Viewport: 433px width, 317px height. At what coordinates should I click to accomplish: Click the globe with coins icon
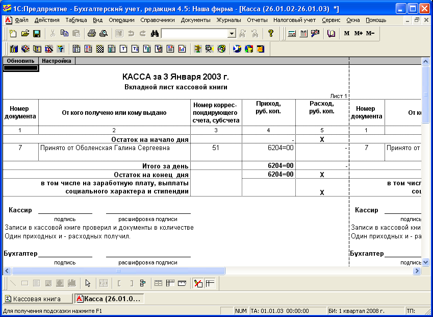click(x=249, y=49)
